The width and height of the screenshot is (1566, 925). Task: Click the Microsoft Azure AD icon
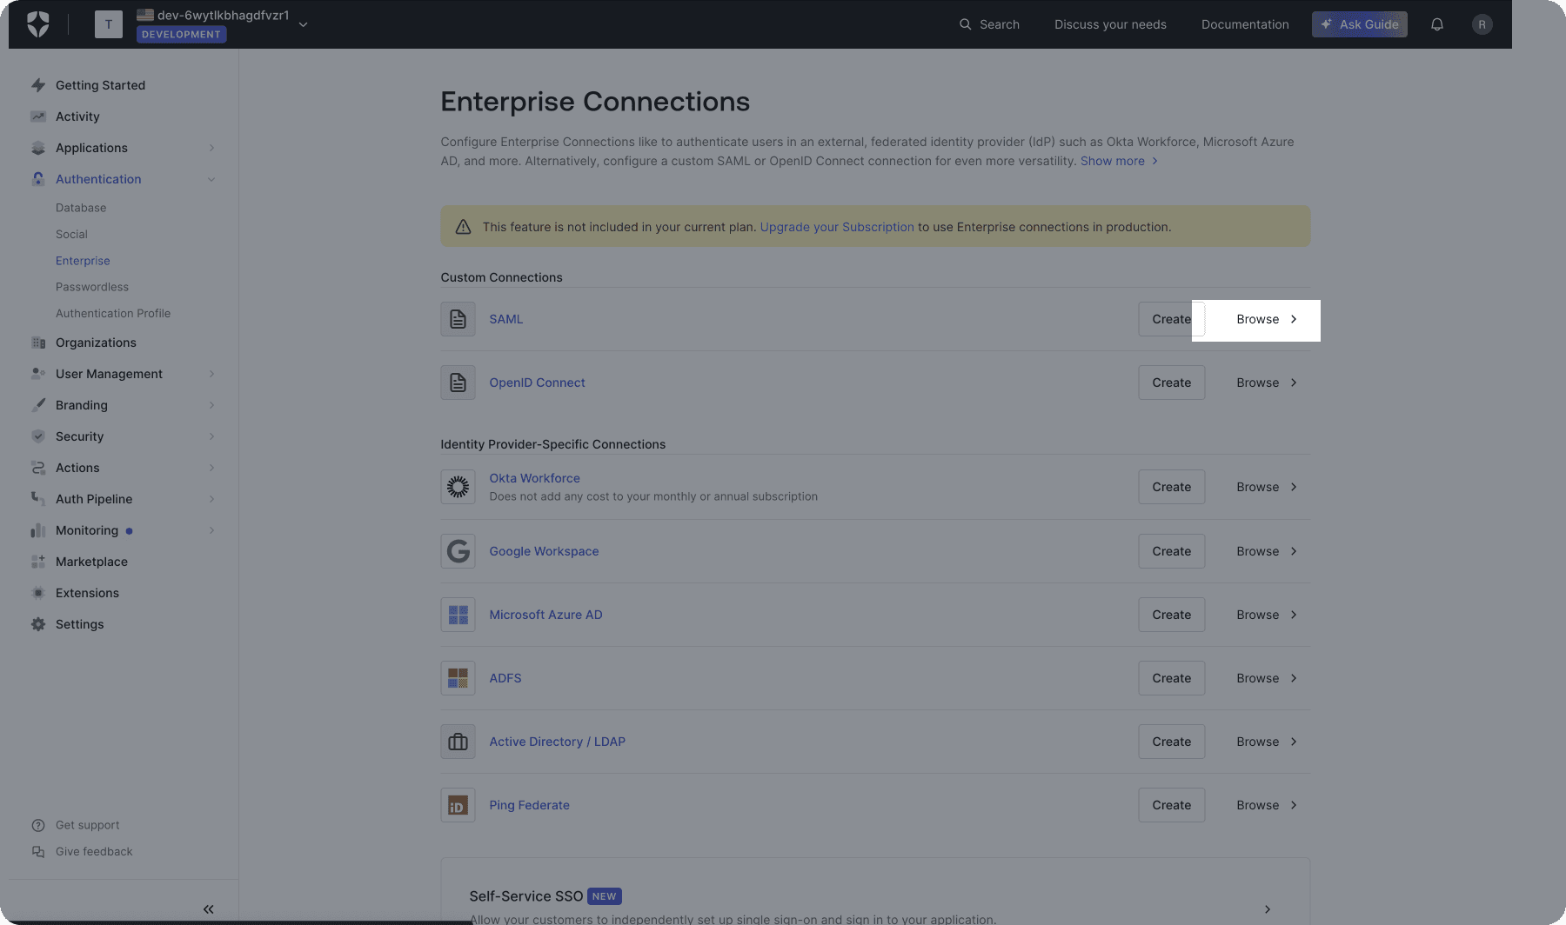click(458, 615)
